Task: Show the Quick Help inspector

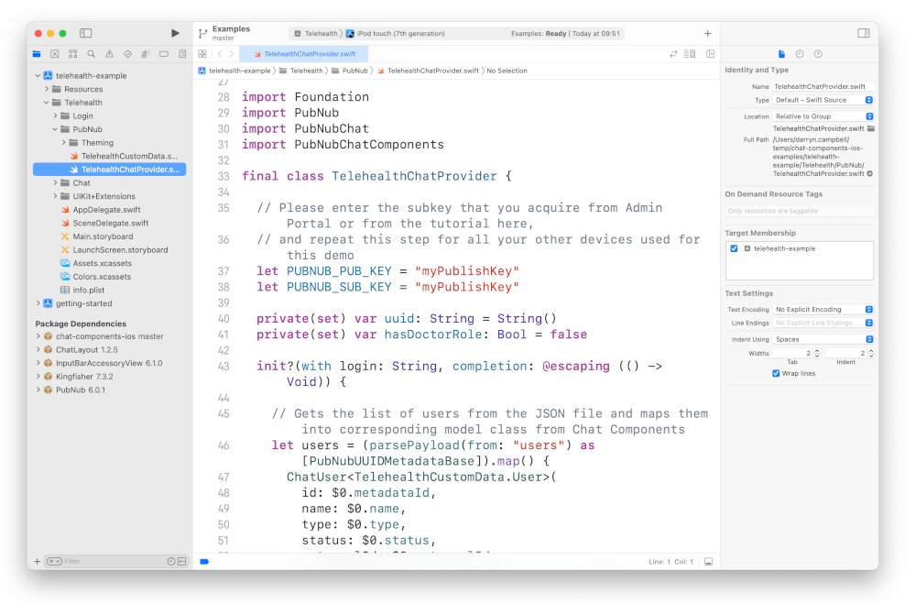Action: (x=818, y=53)
